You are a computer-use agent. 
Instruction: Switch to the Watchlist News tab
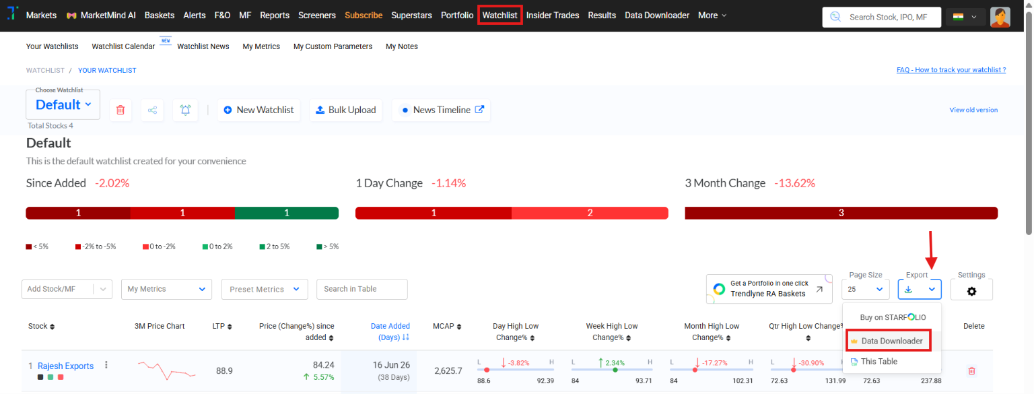coord(203,46)
